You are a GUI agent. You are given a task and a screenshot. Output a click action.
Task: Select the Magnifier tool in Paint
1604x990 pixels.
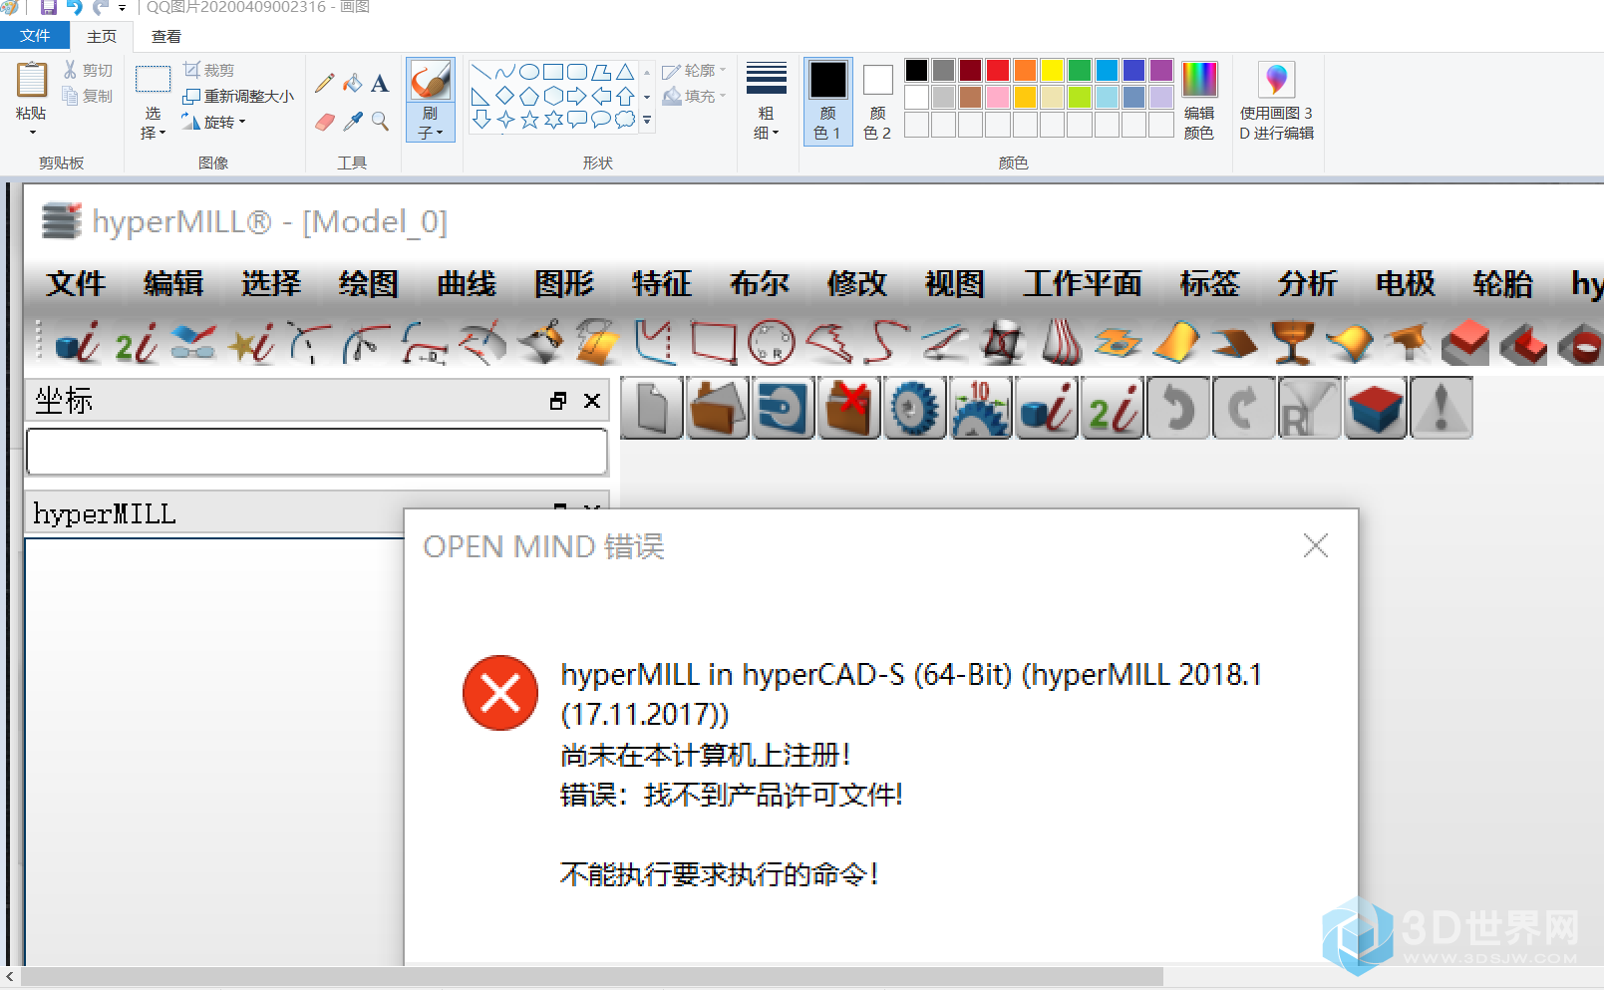[380, 122]
